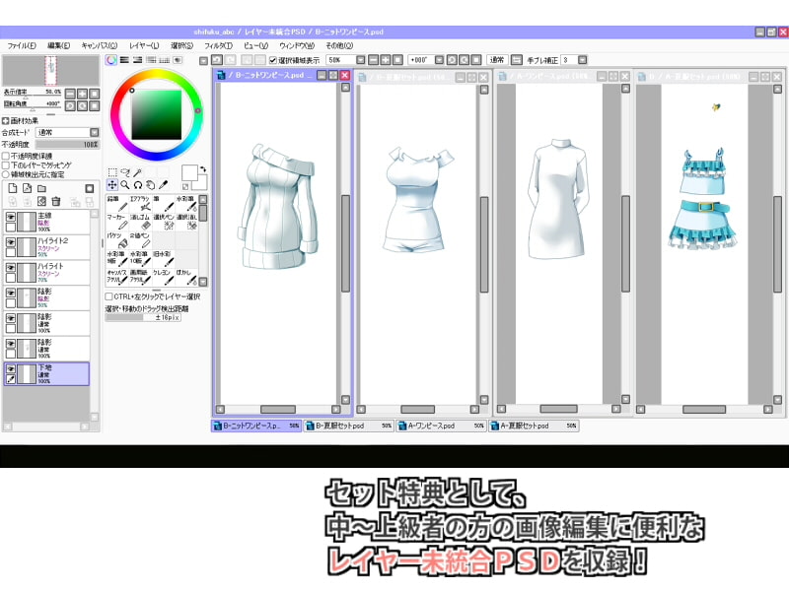The height and width of the screenshot is (591, 789).
Task: Enable 下のレイヤーでクリッピング checkbox
Action: (x=6, y=164)
